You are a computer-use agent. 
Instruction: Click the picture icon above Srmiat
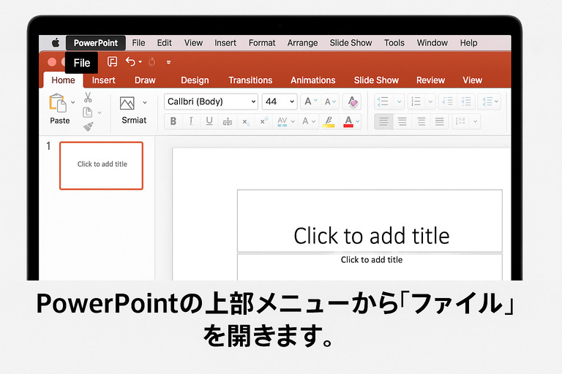point(127,103)
